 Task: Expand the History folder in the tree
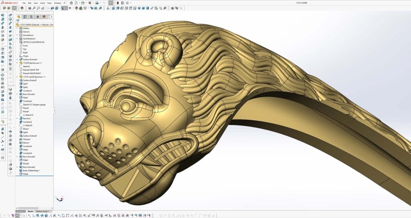(17, 28)
